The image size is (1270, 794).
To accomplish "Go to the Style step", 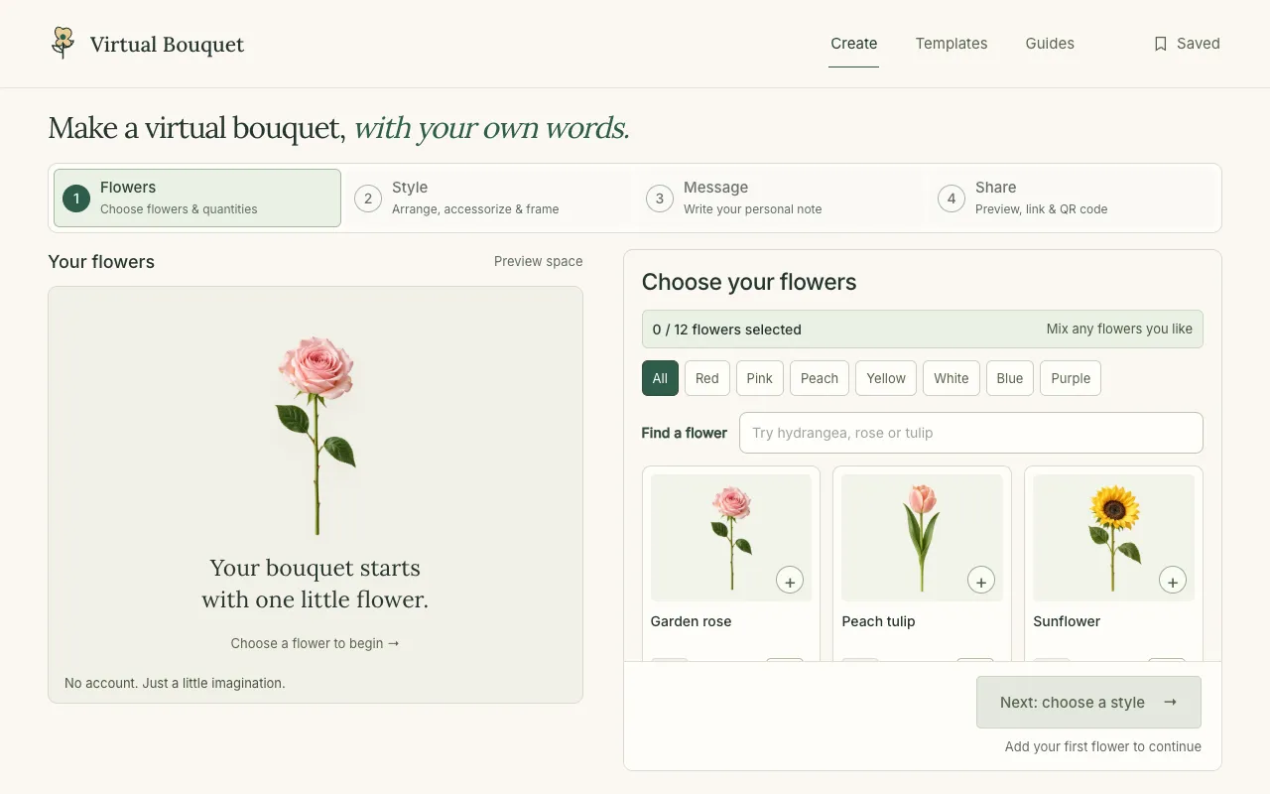I will 489,198.
